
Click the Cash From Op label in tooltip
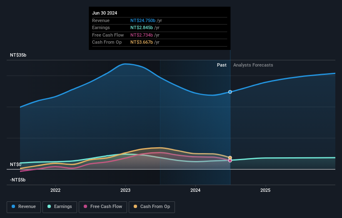[107, 42]
